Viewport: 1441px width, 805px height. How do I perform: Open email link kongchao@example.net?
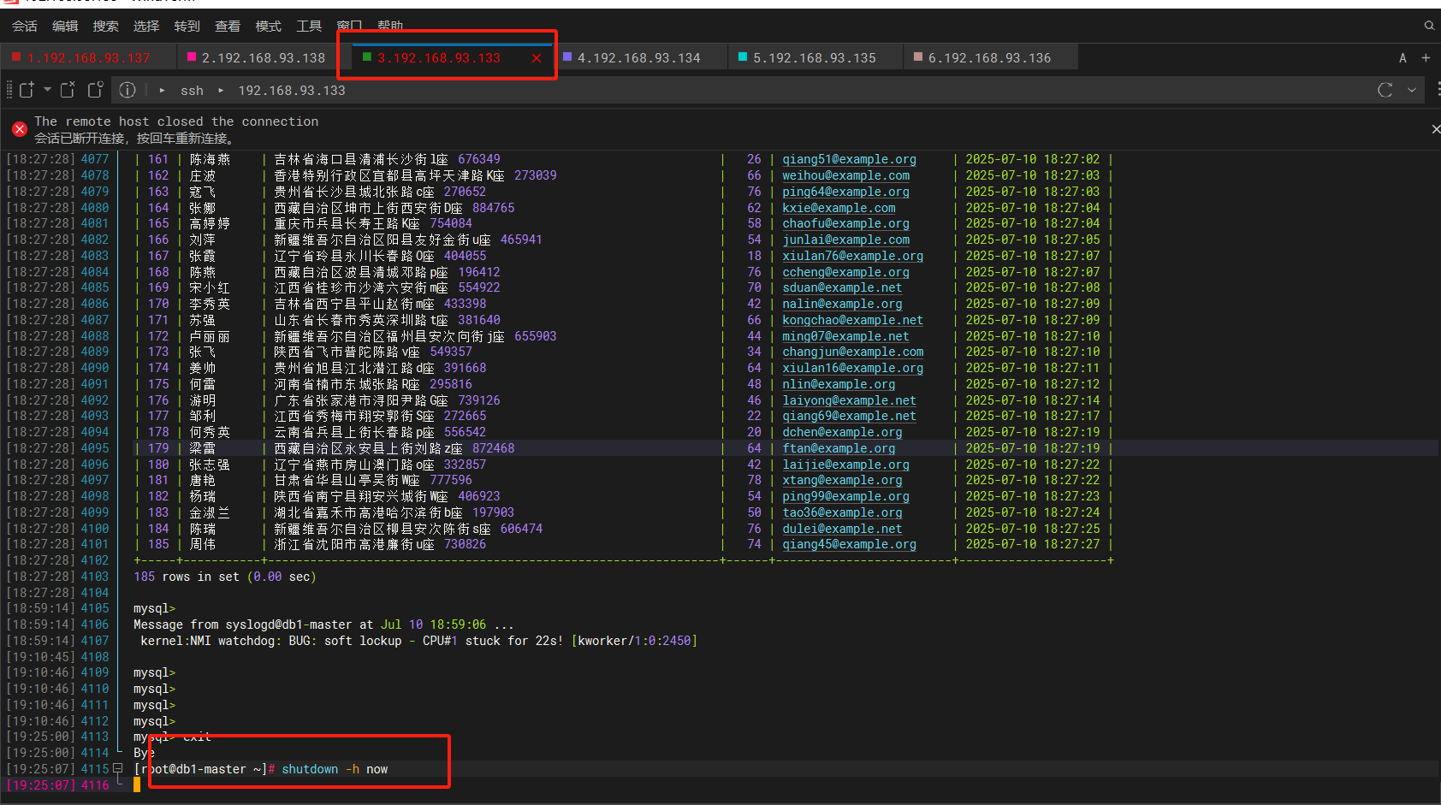[x=852, y=320]
